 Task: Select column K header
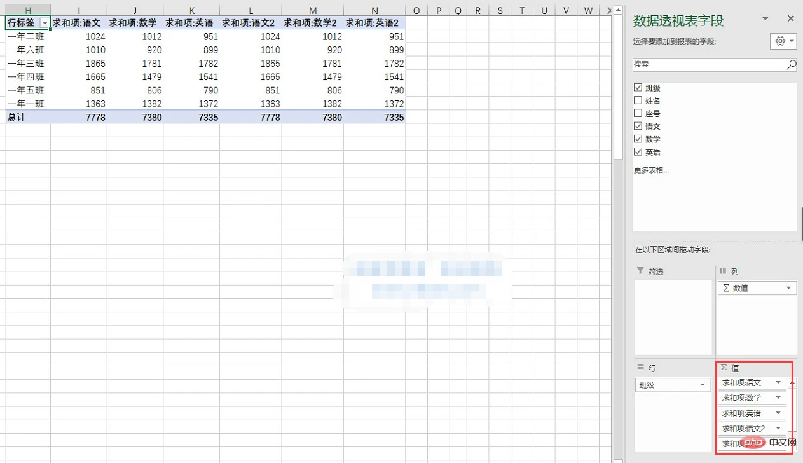pyautogui.click(x=192, y=10)
